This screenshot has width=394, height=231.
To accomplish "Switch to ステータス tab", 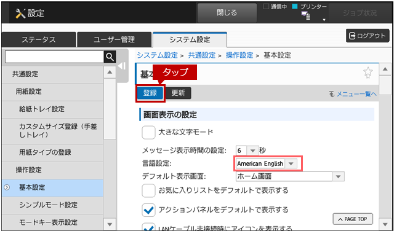I will (x=39, y=40).
